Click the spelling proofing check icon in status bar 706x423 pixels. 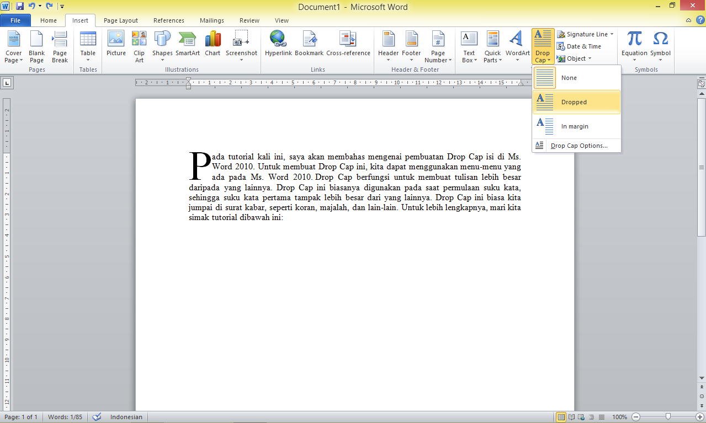click(x=97, y=417)
